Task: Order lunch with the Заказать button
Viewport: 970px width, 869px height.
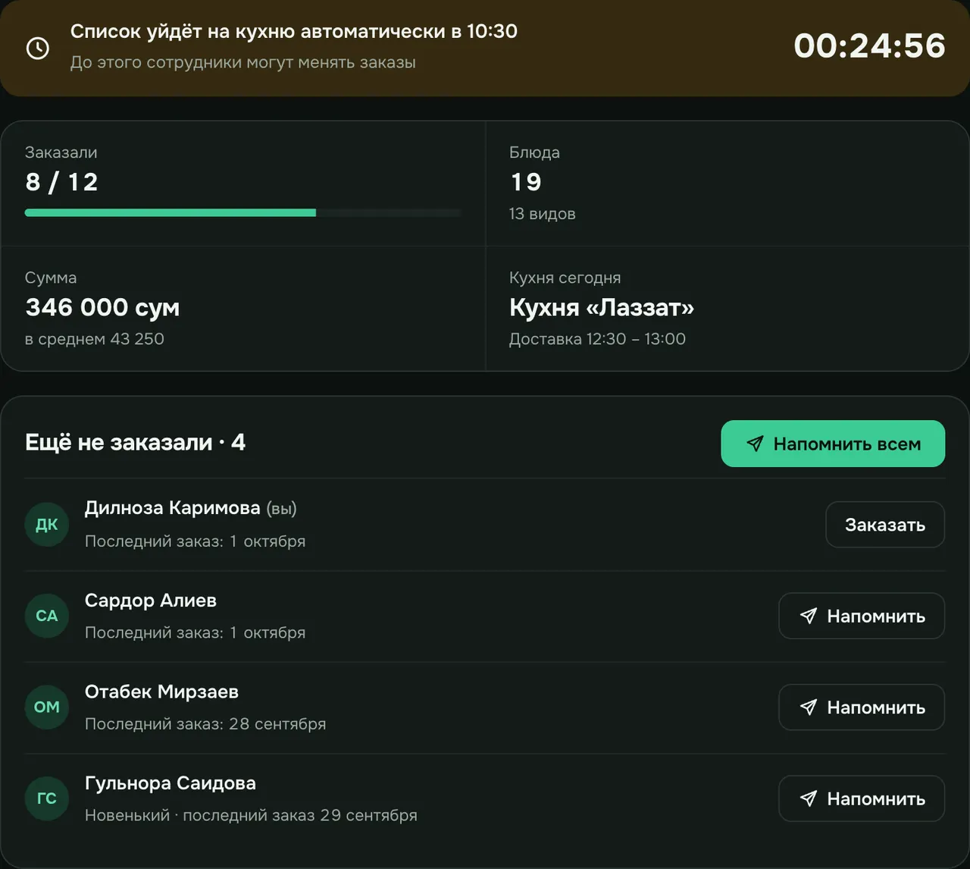Action: 885,524
